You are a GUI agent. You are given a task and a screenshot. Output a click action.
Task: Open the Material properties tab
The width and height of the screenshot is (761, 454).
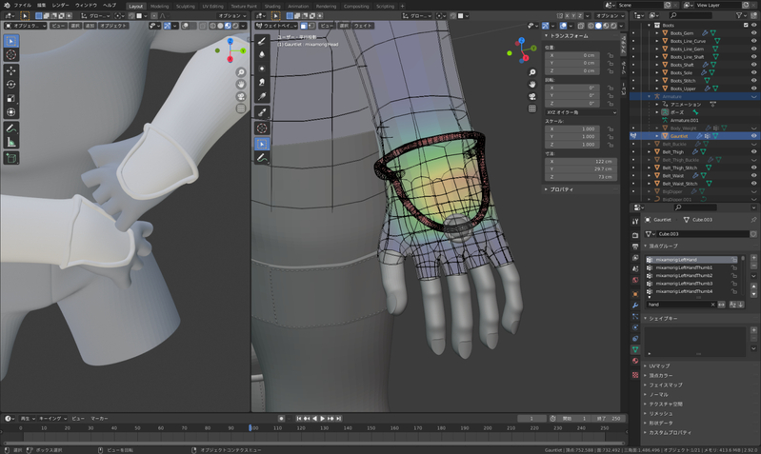point(635,363)
